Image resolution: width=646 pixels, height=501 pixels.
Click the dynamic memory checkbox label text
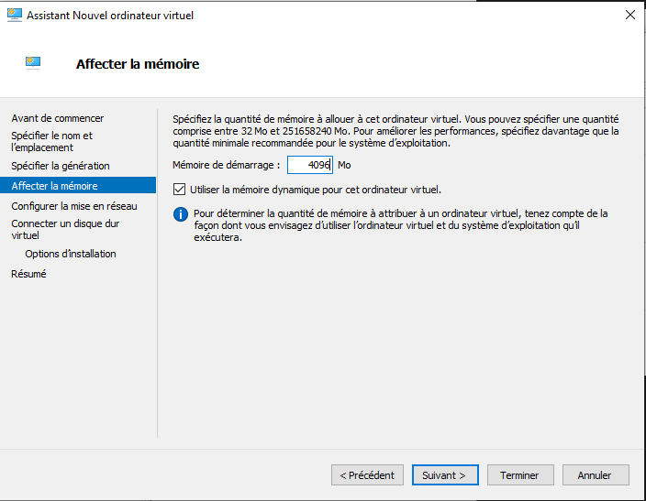[316, 190]
